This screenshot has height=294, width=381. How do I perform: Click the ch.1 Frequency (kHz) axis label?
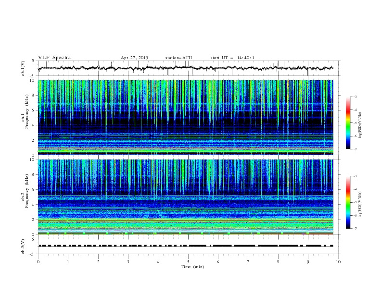(25, 112)
